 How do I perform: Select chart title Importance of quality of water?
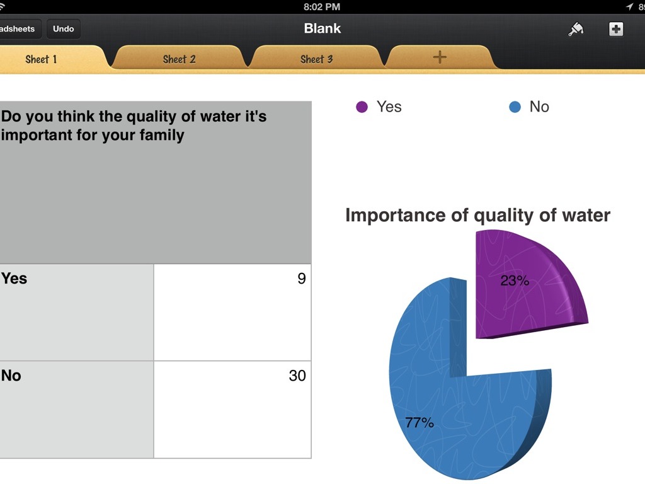pos(477,216)
